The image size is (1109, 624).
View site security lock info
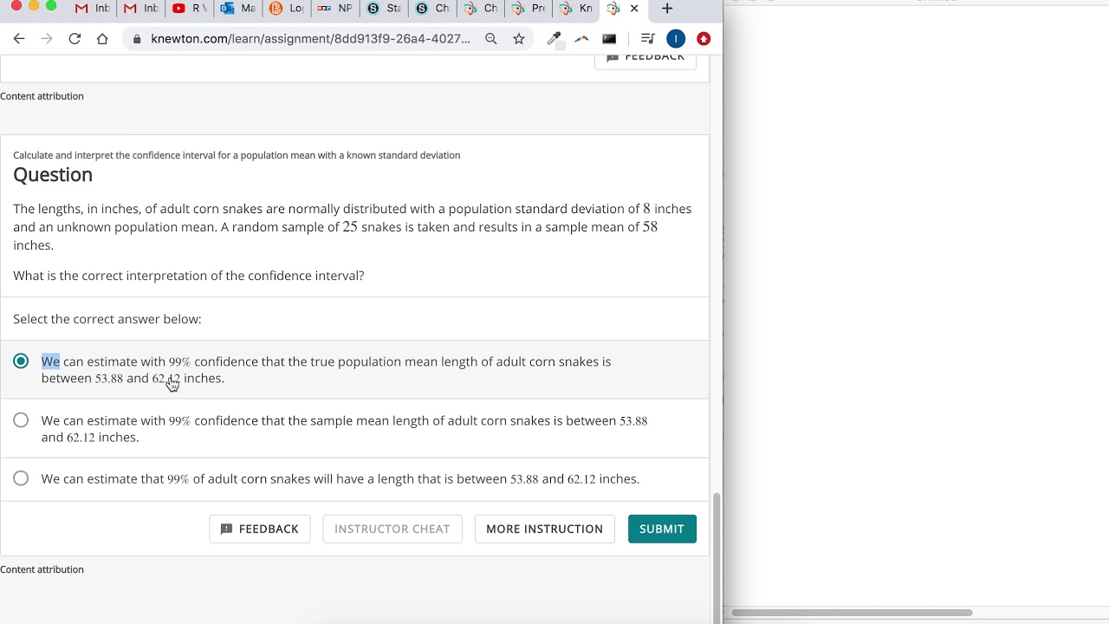pos(137,39)
